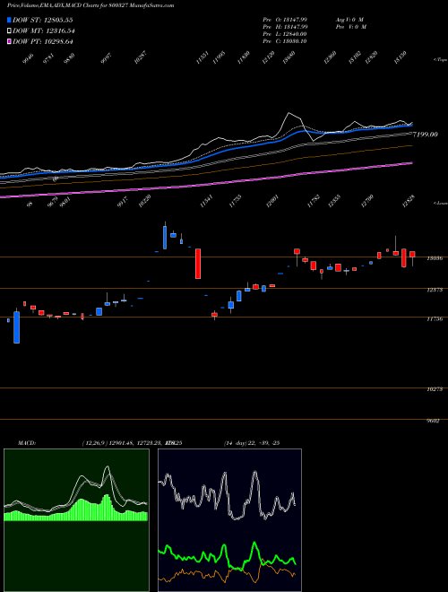The height and width of the screenshot is (592, 448).
Task: Click the blue DOW ST legend swatch
Action: tap(9, 20)
